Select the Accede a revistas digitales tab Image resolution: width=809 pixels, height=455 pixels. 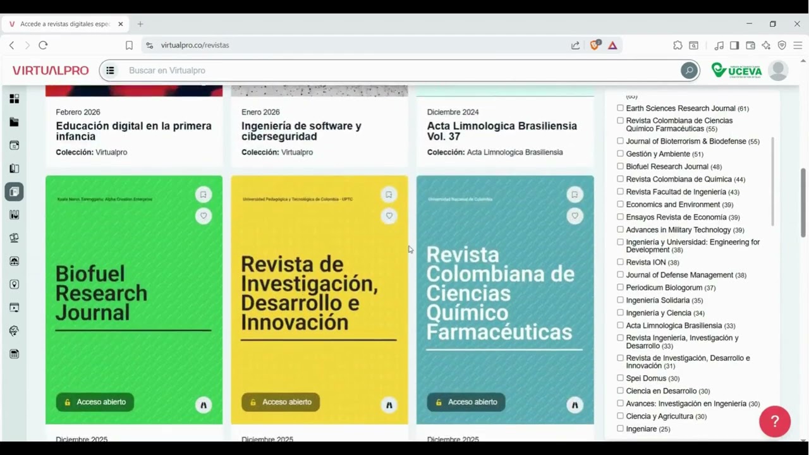pyautogui.click(x=65, y=24)
